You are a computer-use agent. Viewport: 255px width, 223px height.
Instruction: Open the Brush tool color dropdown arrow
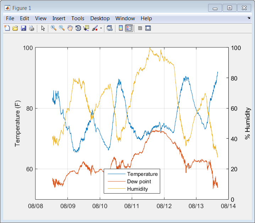click(101, 28)
